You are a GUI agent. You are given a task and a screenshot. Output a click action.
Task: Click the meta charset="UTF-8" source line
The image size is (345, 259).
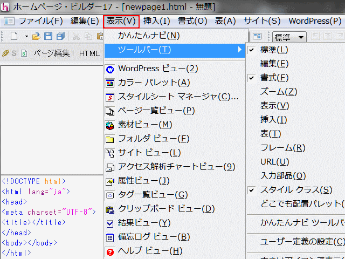(x=49, y=212)
